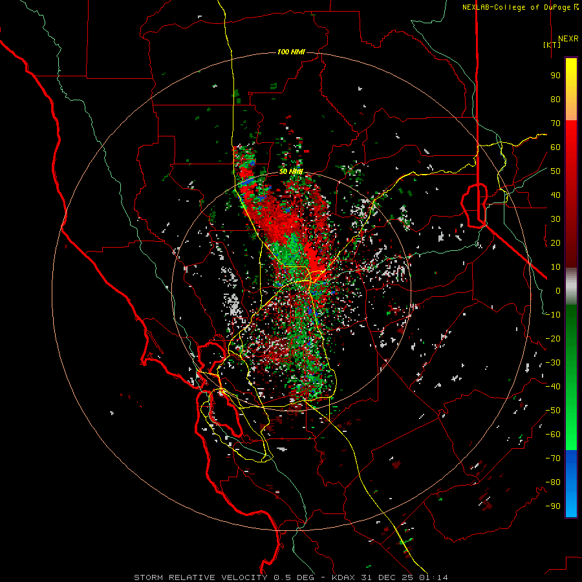Click the 0 knot scale label

558,290
